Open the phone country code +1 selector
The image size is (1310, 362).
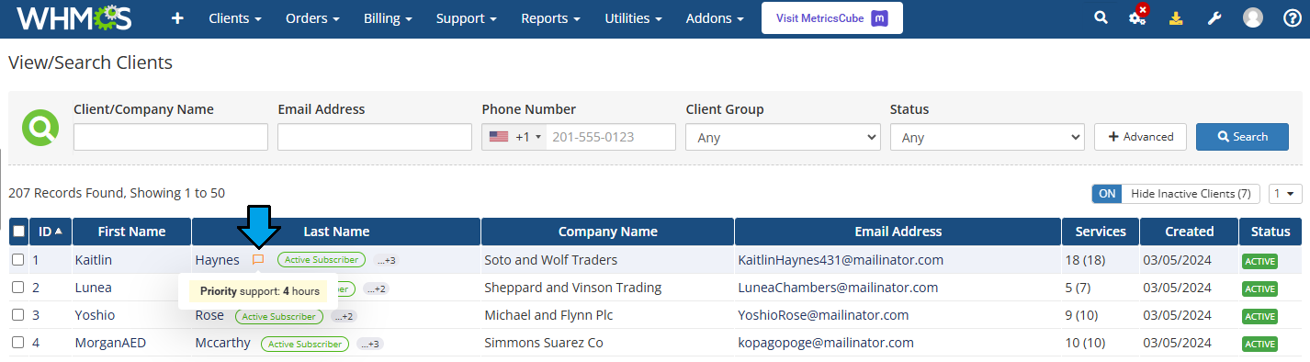point(514,137)
